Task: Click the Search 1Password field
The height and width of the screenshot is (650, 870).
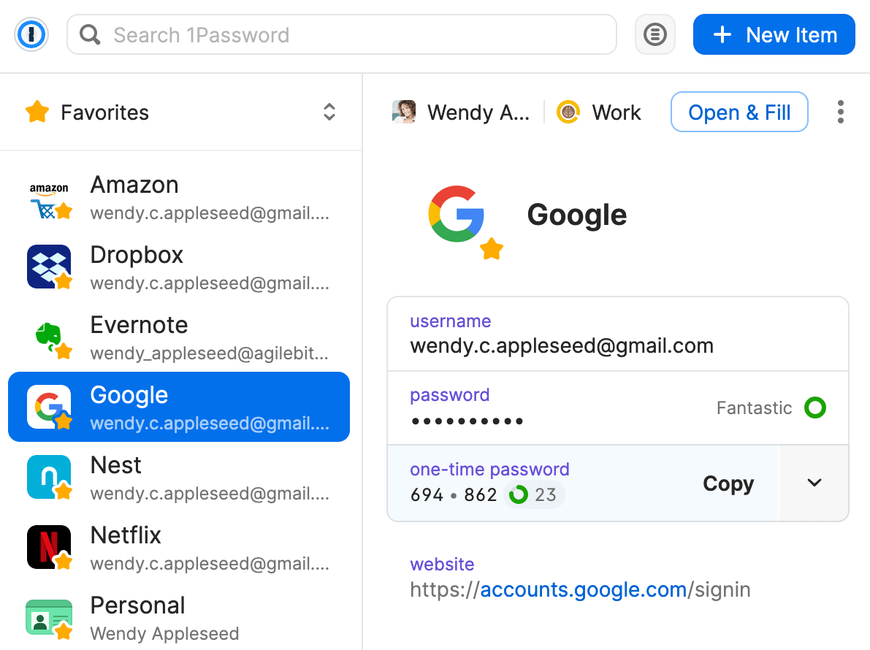Action: click(x=341, y=34)
